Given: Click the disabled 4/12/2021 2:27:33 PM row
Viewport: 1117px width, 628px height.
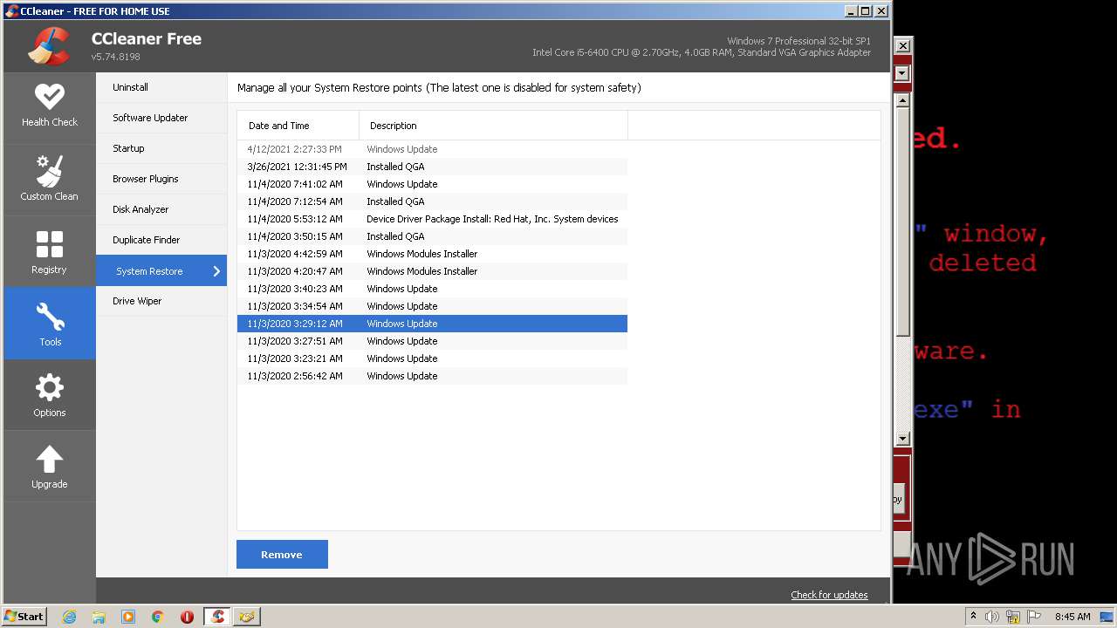Looking at the screenshot, I should pos(432,149).
